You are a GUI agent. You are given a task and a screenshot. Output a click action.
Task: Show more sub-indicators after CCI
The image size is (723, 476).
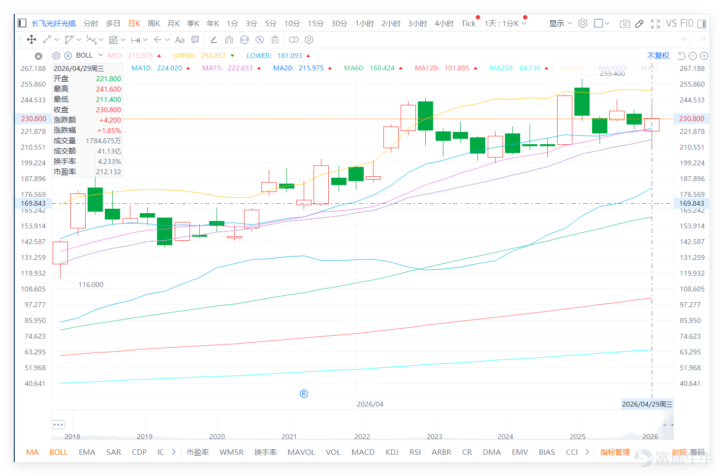(587, 452)
